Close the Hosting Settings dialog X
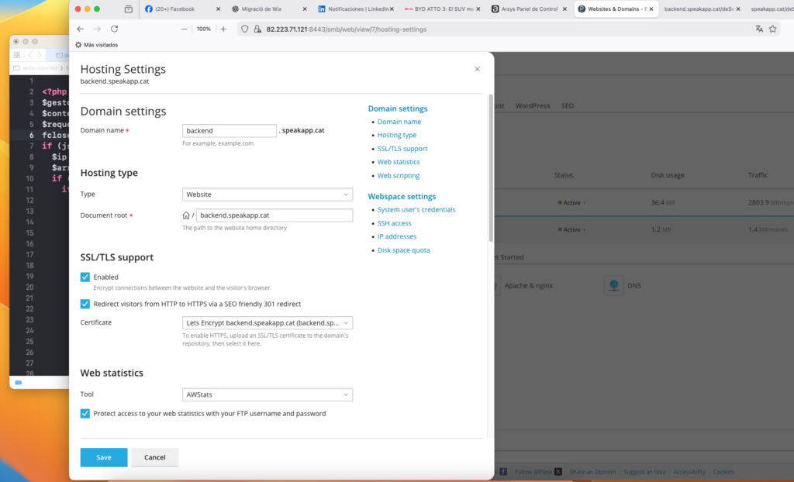794x482 pixels. pos(477,69)
